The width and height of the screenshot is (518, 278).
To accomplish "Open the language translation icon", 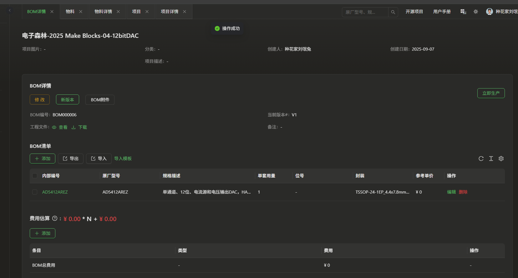I will point(463,12).
